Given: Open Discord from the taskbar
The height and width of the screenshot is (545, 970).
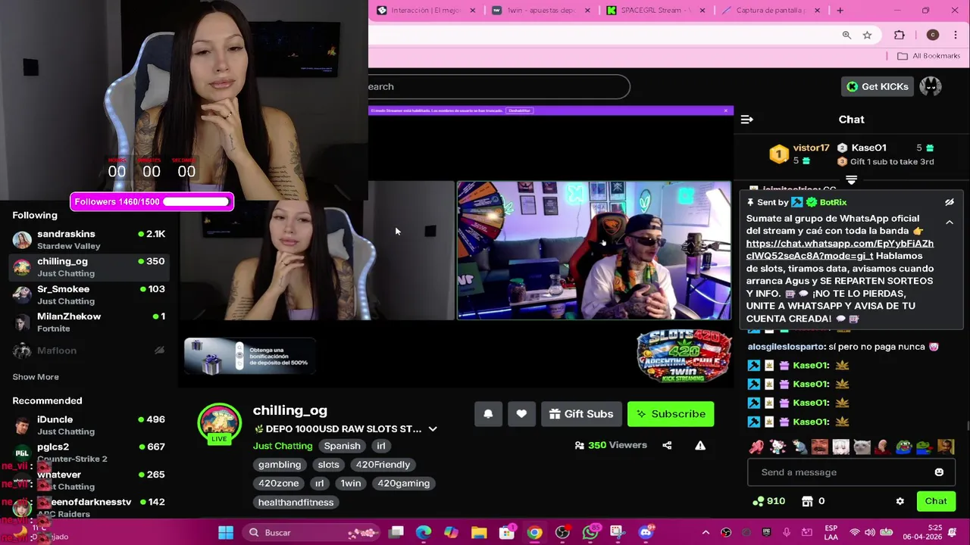Looking at the screenshot, I should click(x=646, y=533).
